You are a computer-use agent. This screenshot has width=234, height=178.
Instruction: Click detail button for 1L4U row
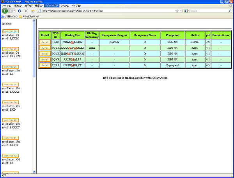pyautogui.click(x=45, y=42)
